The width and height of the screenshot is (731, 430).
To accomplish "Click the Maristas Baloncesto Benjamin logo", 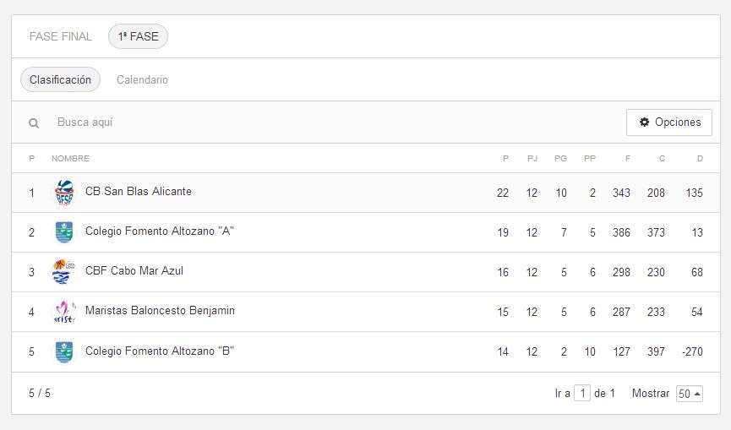I will click(x=64, y=311).
